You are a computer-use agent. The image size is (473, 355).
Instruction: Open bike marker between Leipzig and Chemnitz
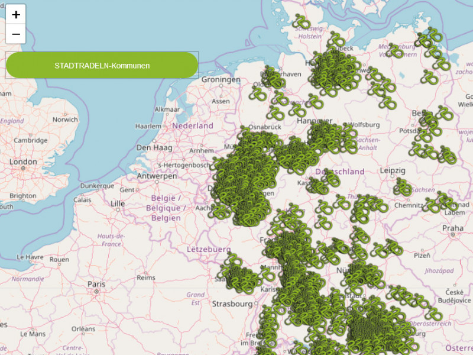(404, 188)
